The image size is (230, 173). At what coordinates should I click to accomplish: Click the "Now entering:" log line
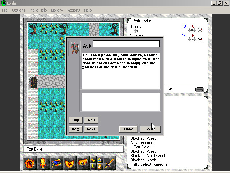[142, 143]
